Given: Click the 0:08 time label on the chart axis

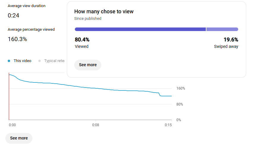Looking at the screenshot, I should pyautogui.click(x=96, y=125).
